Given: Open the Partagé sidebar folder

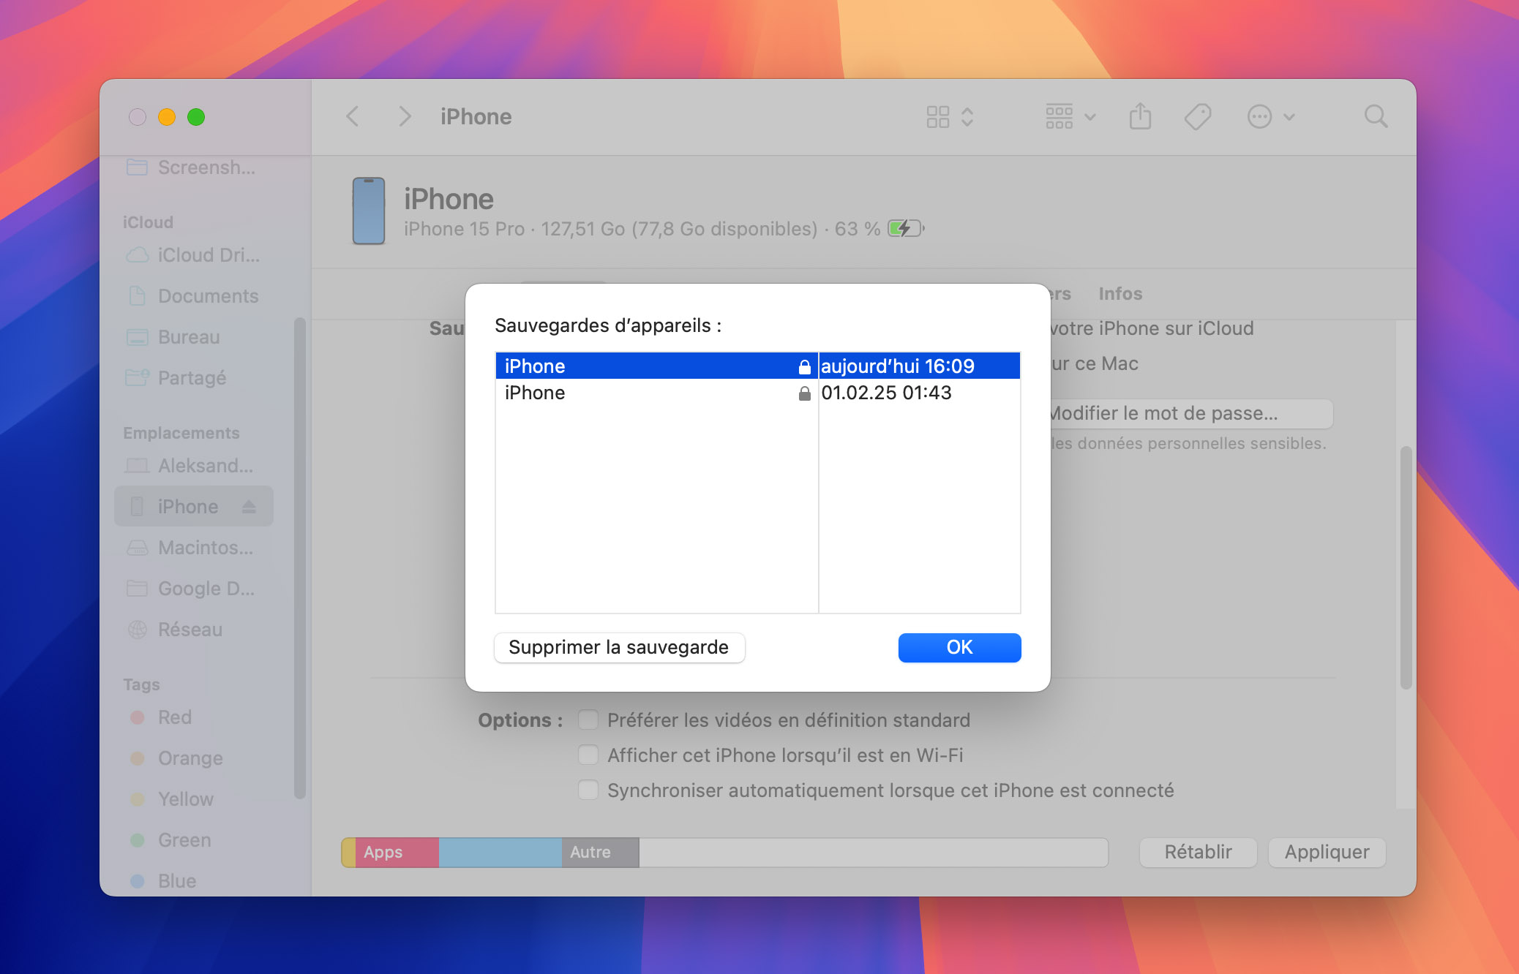Looking at the screenshot, I should pyautogui.click(x=194, y=378).
